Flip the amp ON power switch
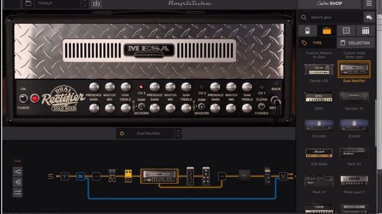382x214 pixels. coord(23,98)
